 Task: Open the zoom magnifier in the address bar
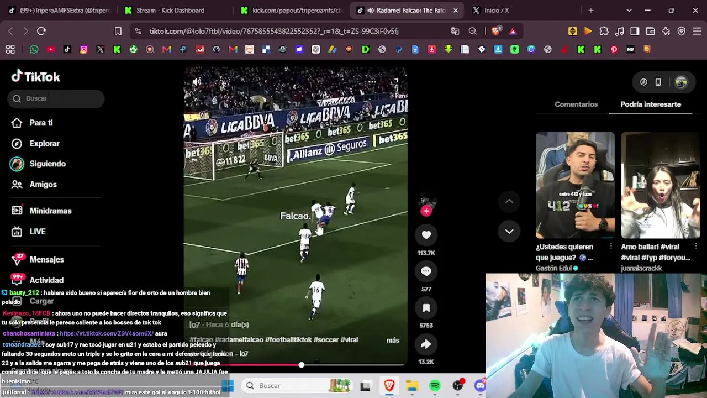pos(473,31)
